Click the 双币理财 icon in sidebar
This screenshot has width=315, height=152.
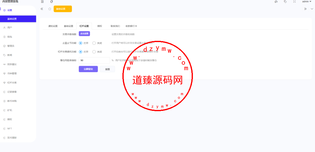4,138
